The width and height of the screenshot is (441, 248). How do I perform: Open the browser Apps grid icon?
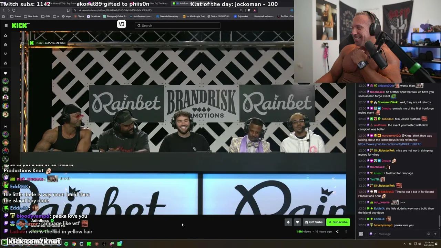point(3,16)
